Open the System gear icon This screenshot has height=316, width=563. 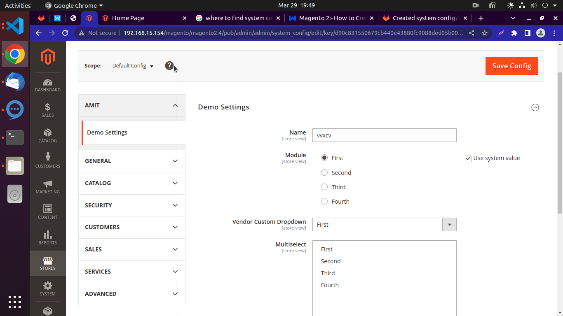click(48, 288)
